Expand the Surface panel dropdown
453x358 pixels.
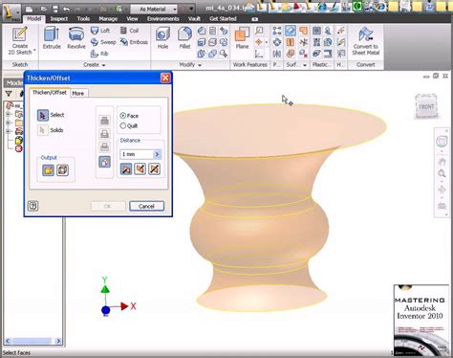[x=305, y=65]
